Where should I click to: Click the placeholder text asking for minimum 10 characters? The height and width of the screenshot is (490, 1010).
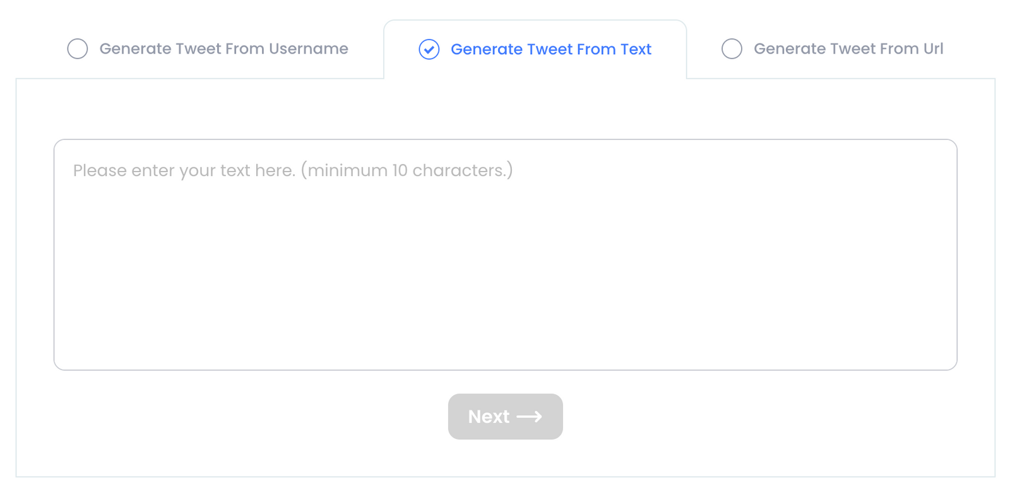(x=294, y=170)
